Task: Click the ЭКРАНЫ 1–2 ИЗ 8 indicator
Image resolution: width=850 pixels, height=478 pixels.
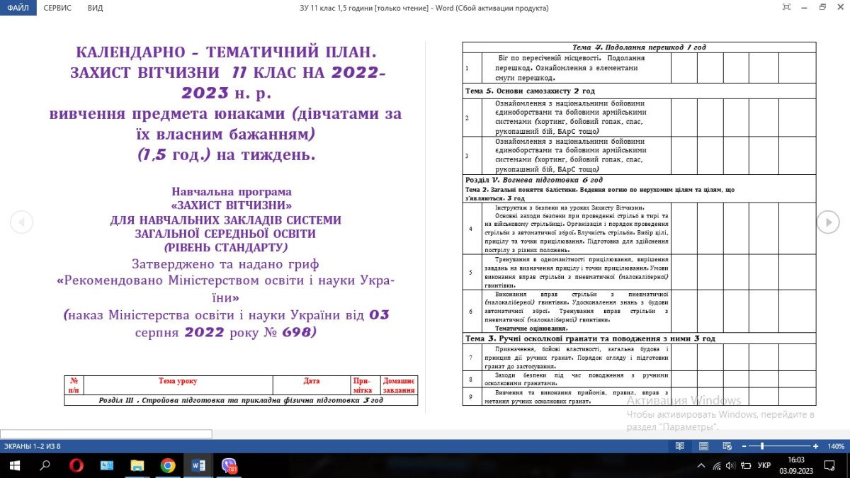Action: click(33, 446)
